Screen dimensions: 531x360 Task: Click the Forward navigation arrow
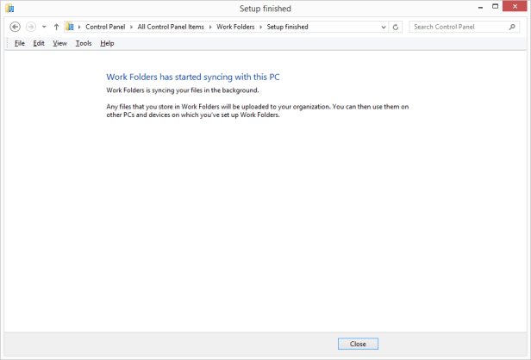tap(31, 27)
